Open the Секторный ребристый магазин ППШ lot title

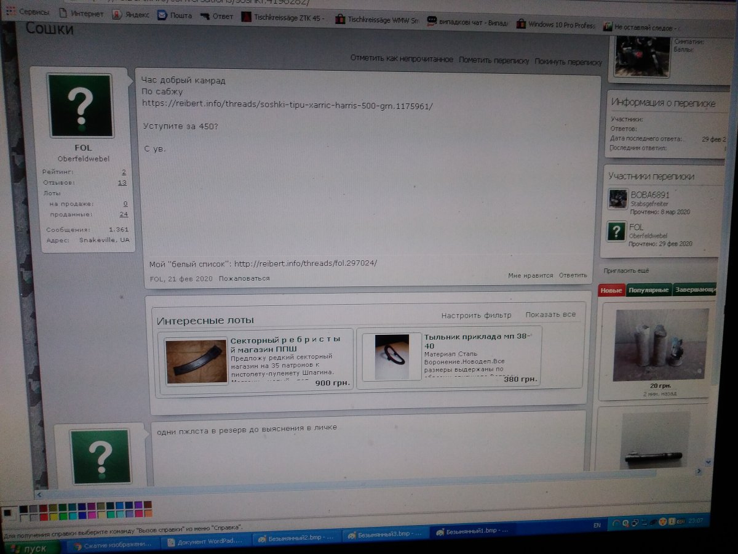[x=285, y=345]
